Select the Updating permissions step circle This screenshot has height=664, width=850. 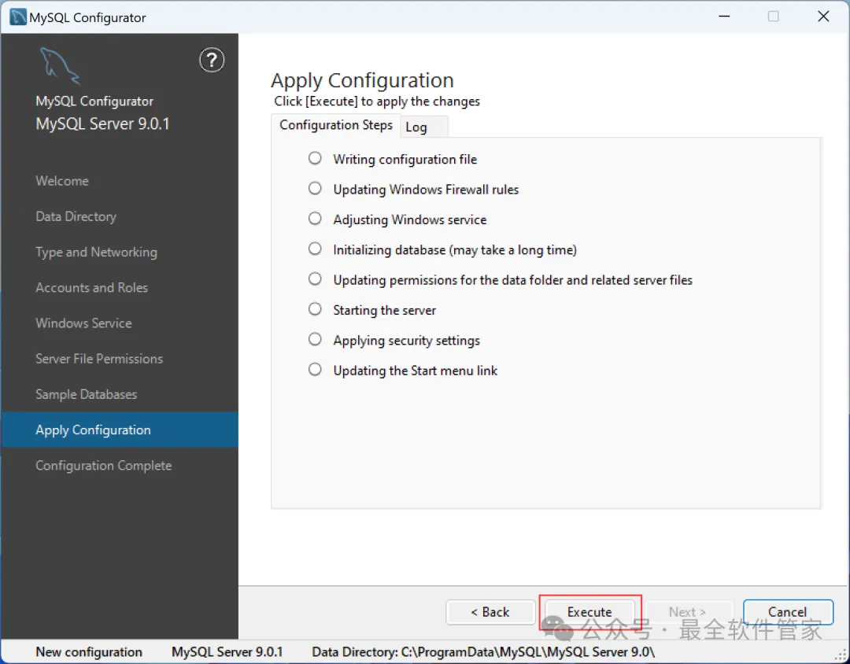pyautogui.click(x=315, y=279)
